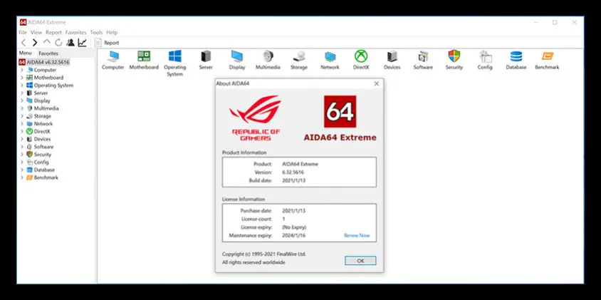The image size is (601, 300).
Task: Click OK in About AIDA64 dialog
Action: click(360, 261)
